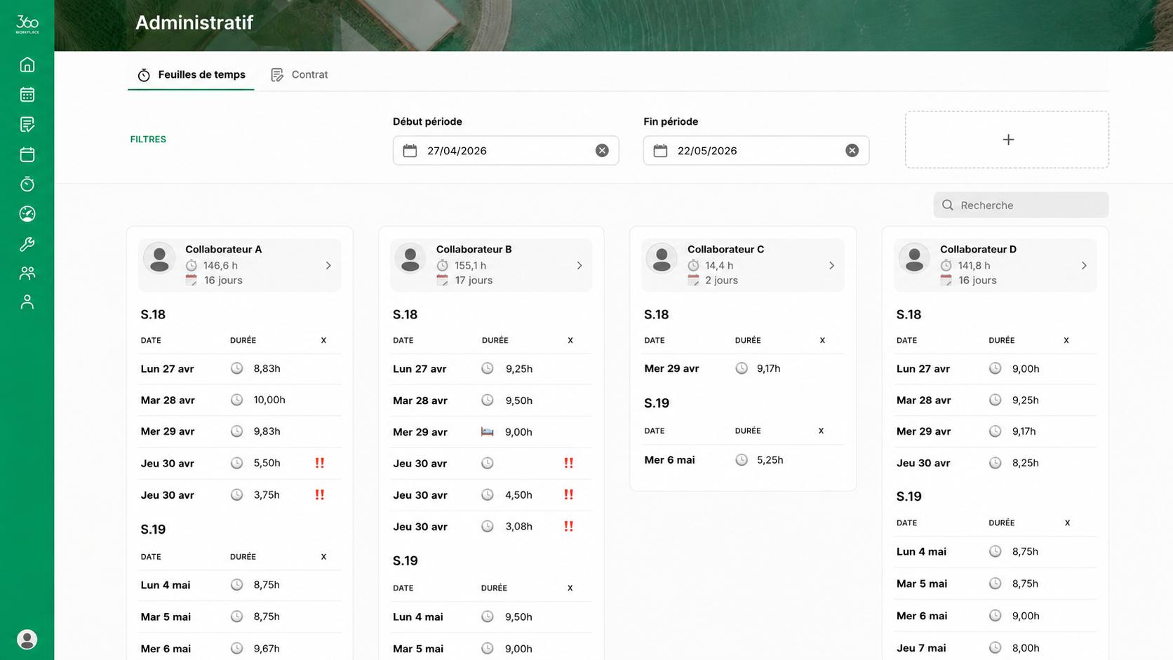Viewport: 1173px width, 660px height.
Task: Click the Début période date field
Action: coord(506,151)
